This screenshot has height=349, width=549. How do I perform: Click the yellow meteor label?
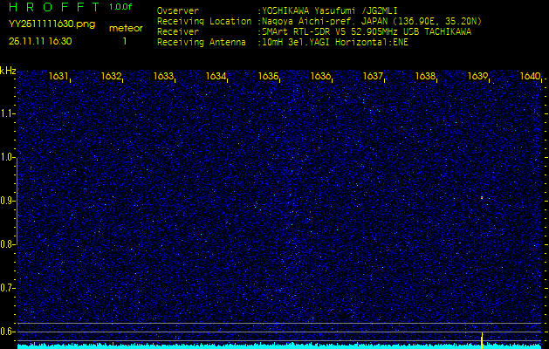pyautogui.click(x=125, y=28)
